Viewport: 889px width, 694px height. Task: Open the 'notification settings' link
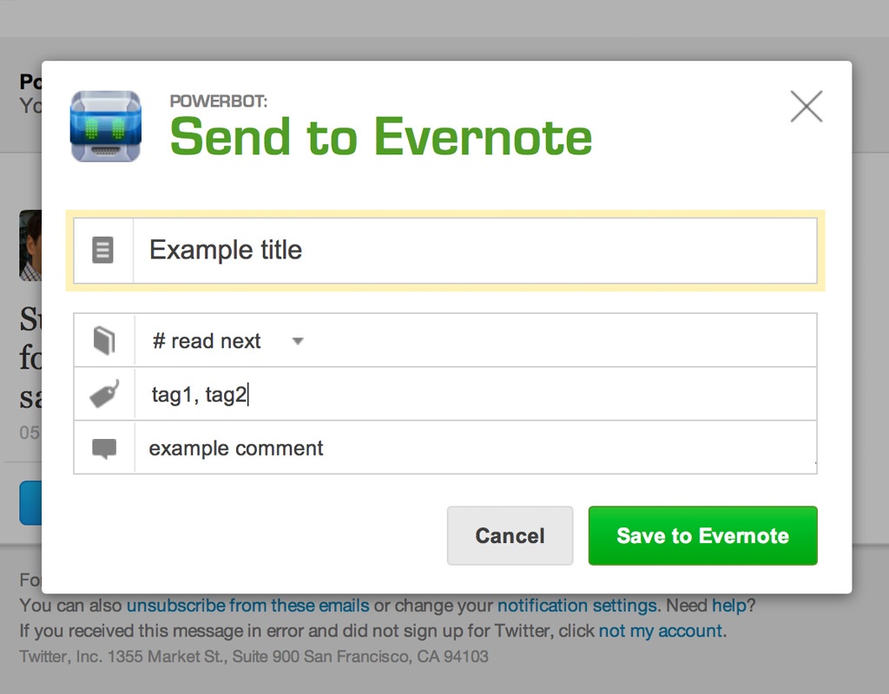point(576,606)
